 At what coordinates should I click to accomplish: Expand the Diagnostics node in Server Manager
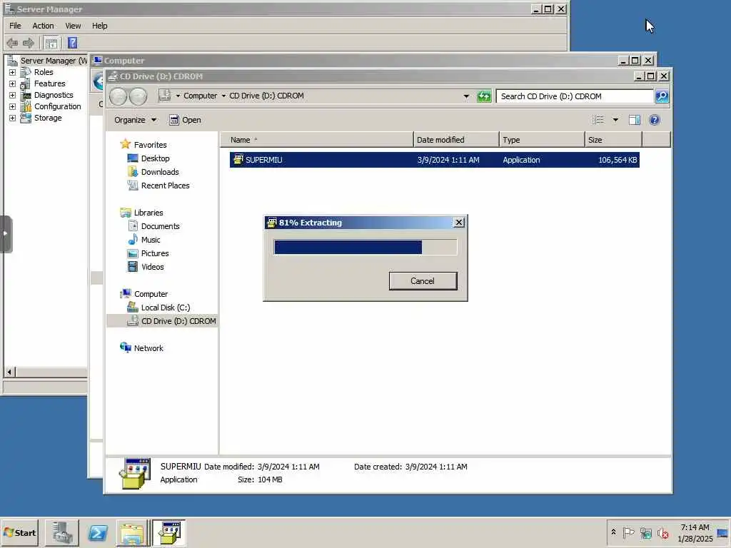click(13, 95)
